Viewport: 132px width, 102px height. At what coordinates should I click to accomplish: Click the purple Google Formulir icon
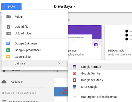(x=75, y=67)
